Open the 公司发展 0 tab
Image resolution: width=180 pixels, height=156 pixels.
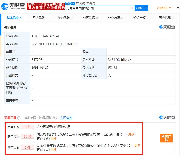[x=90, y=18]
